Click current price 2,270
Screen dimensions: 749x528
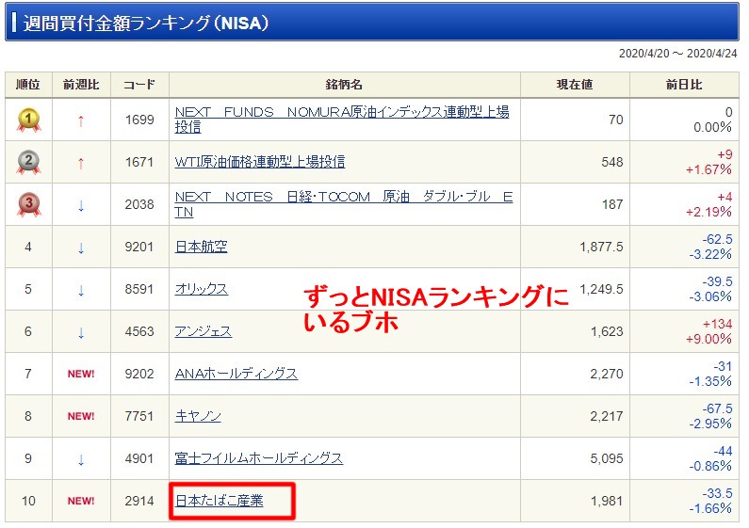point(607,374)
